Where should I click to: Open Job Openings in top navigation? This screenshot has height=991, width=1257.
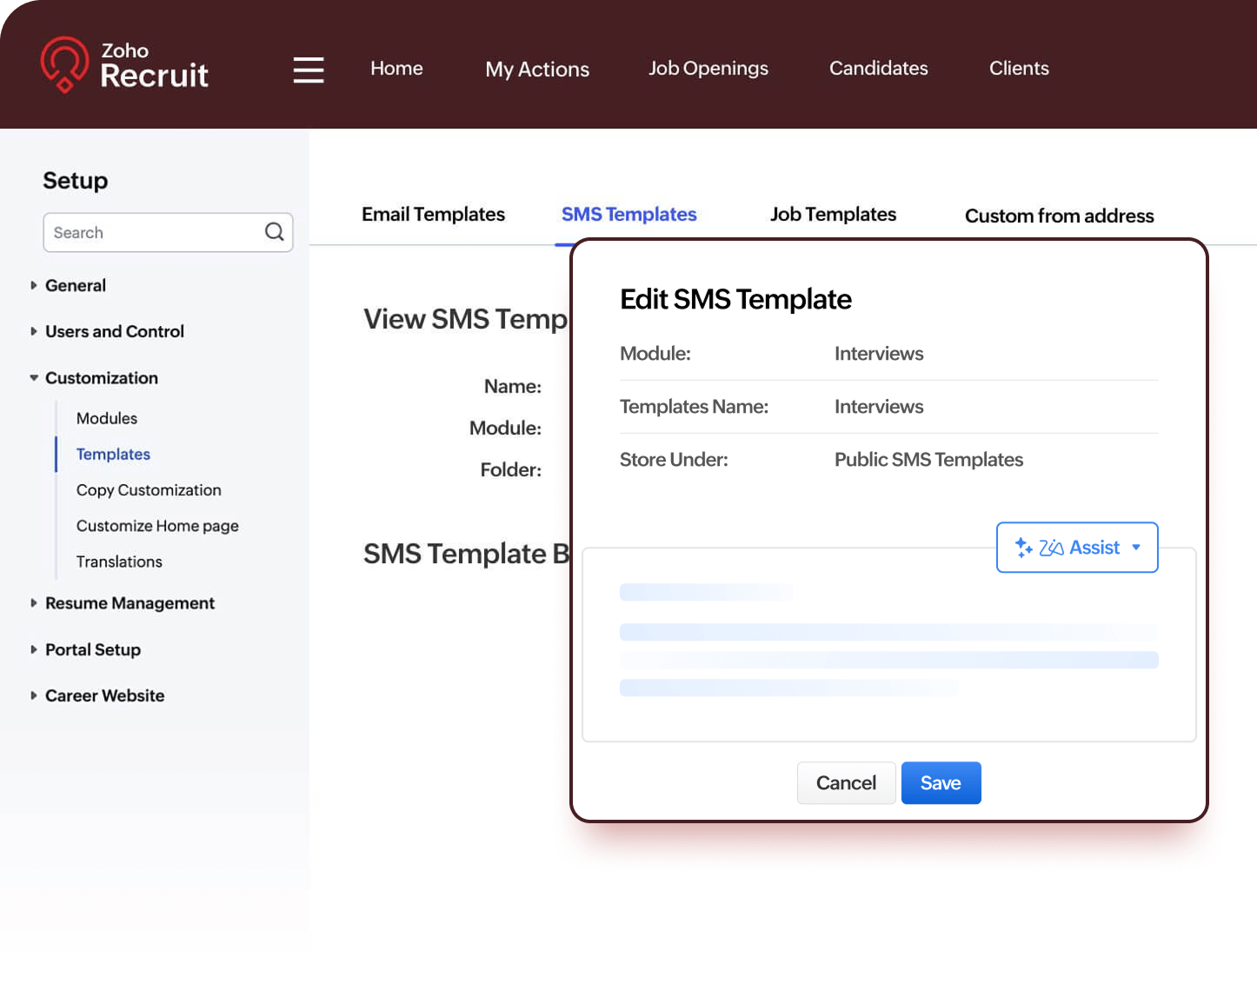(x=708, y=68)
